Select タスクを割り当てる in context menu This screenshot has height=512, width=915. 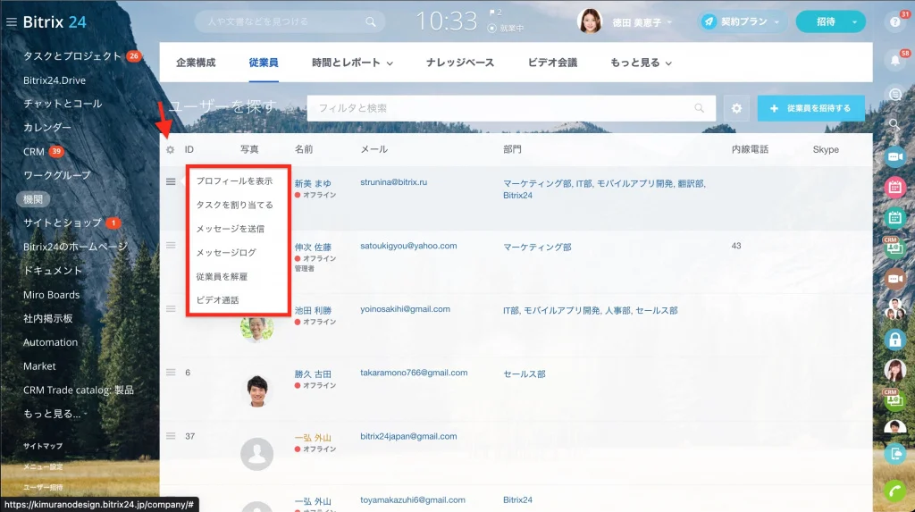click(x=234, y=205)
